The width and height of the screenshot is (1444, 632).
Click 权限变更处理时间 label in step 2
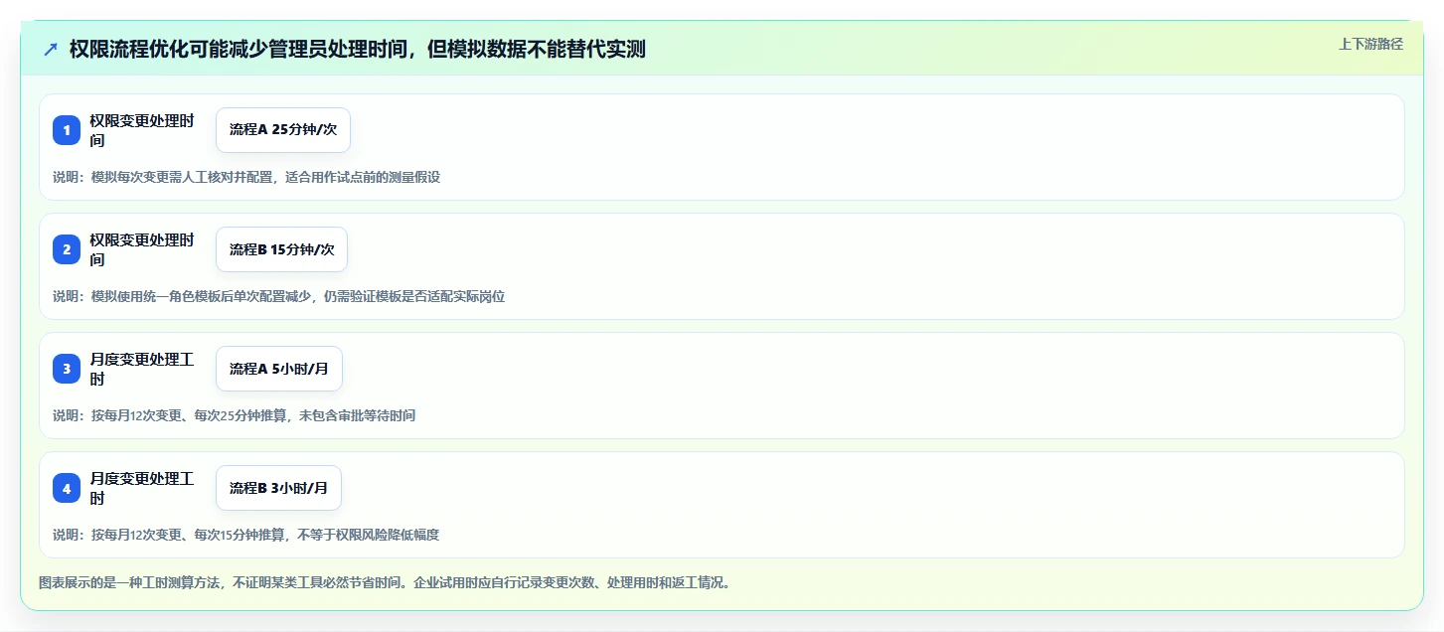pos(142,249)
